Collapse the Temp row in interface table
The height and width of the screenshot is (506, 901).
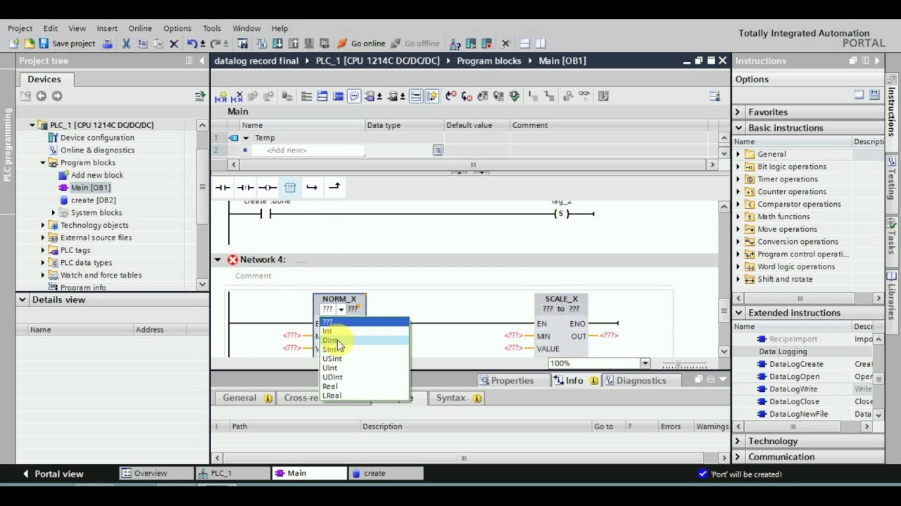pos(246,138)
